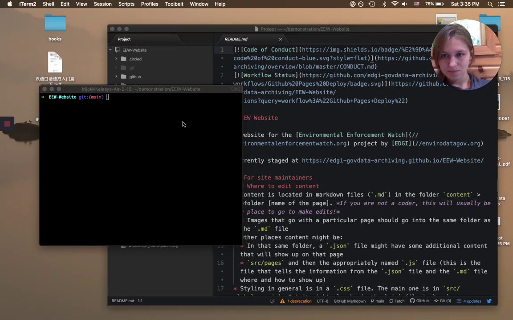This screenshot has width=513, height=320.
Task: Click the 1:1 cursor position in status bar
Action: tap(140, 301)
